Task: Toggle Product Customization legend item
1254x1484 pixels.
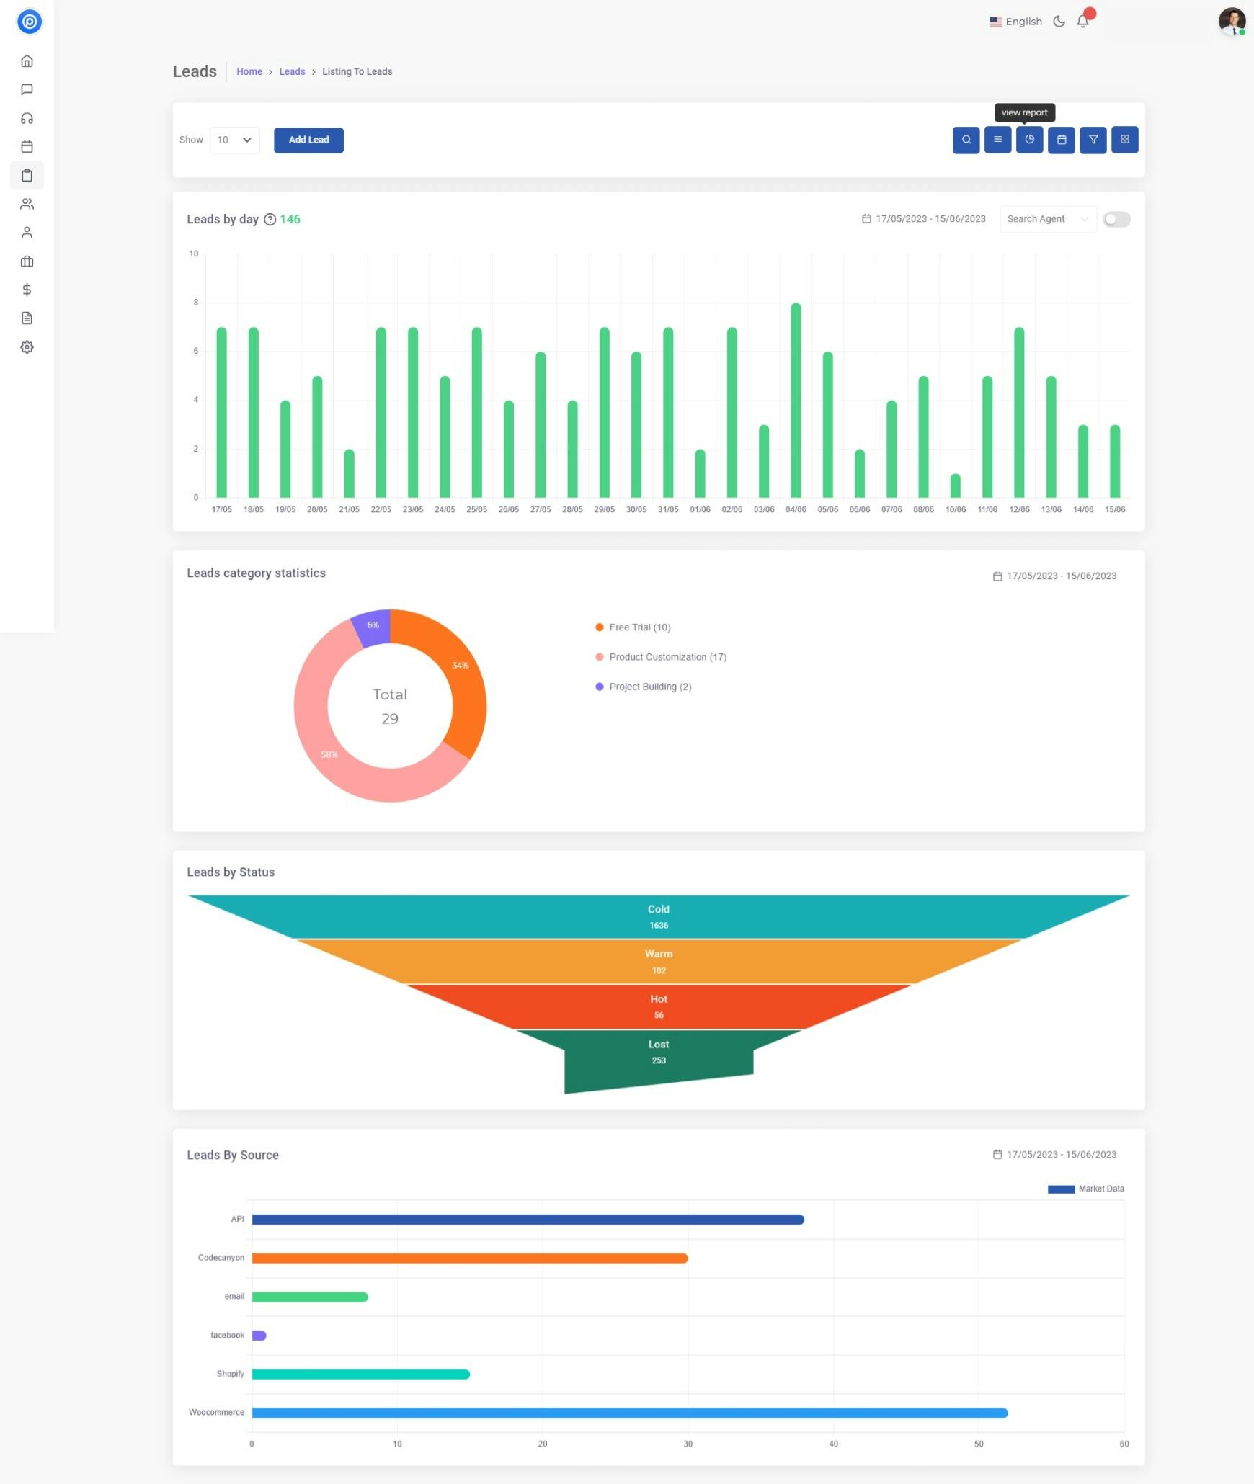Action: coord(661,657)
